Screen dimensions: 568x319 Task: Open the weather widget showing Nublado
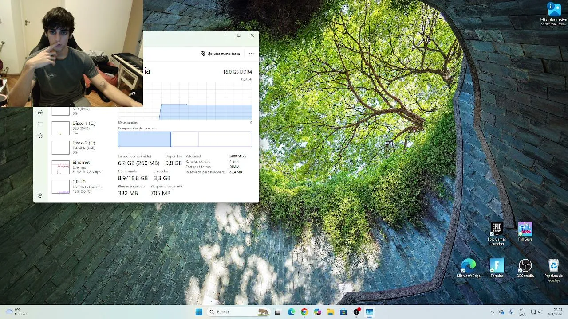pos(17,312)
